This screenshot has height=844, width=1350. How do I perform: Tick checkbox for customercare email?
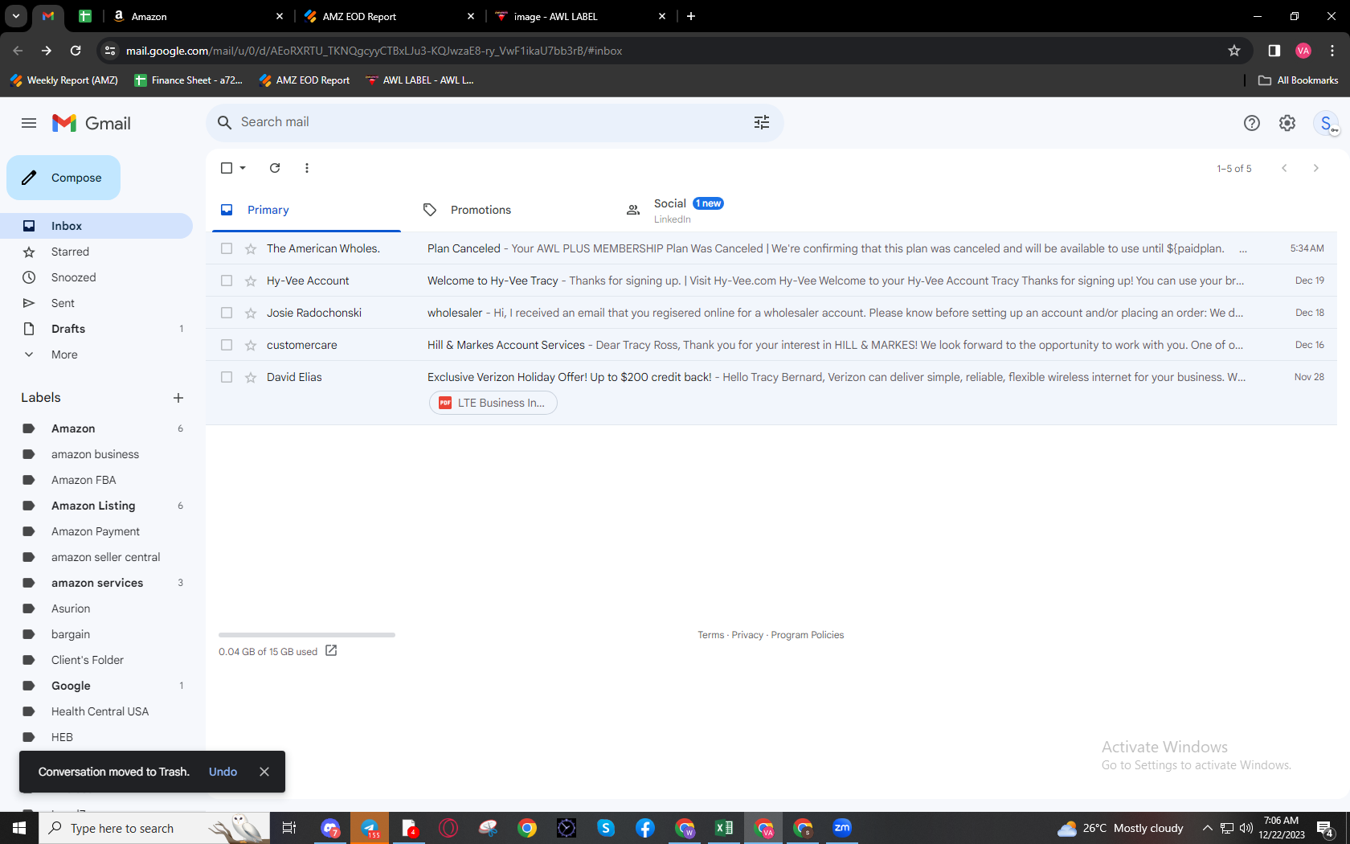coord(227,345)
